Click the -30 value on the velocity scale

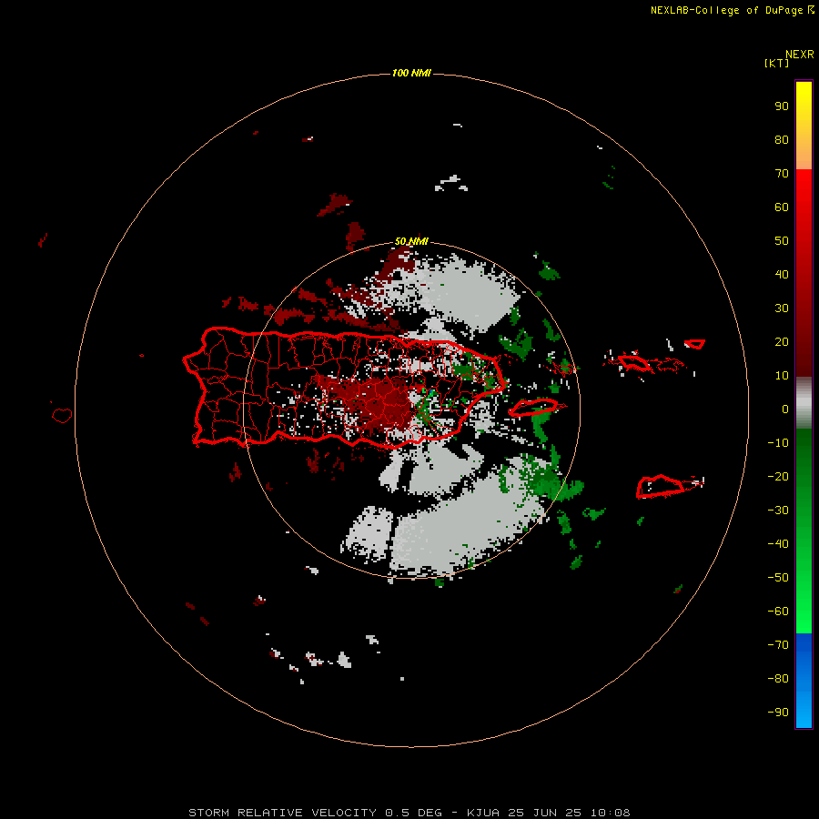(x=778, y=511)
